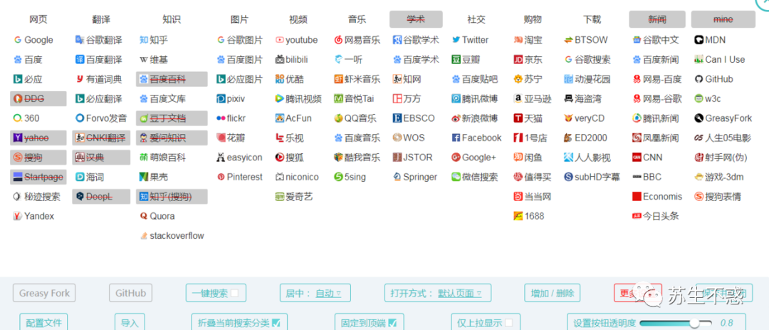Viewport: 769px width, 330px height.
Task: Adjust the 设置按钮透明度 slider
Action: coord(677,323)
